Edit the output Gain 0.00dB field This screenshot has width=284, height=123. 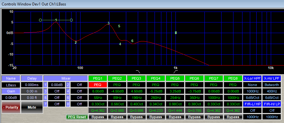pyautogui.click(x=11, y=98)
